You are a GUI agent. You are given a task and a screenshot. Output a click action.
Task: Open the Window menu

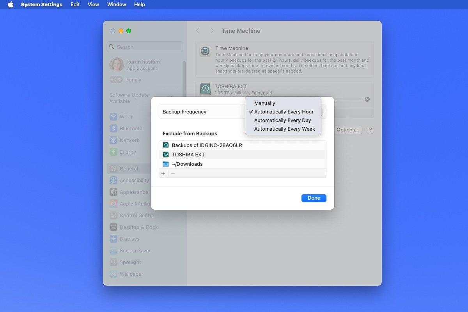point(116,5)
